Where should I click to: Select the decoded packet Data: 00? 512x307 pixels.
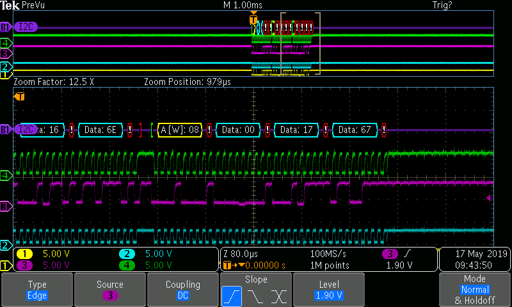tap(238, 130)
